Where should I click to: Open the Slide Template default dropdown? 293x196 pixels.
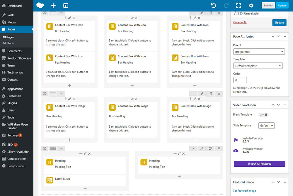[x=266, y=125]
